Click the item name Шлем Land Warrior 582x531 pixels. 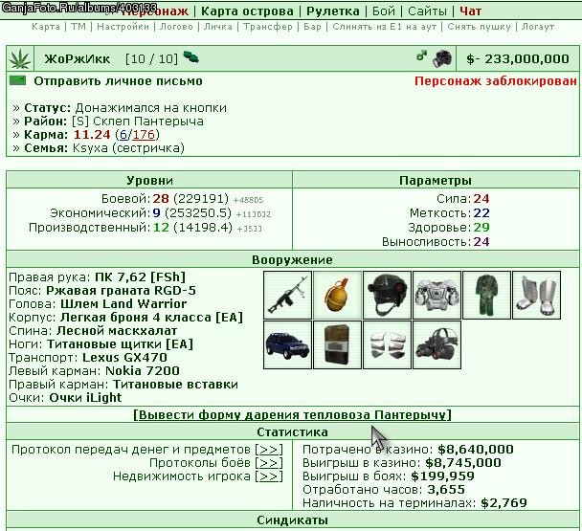click(123, 304)
